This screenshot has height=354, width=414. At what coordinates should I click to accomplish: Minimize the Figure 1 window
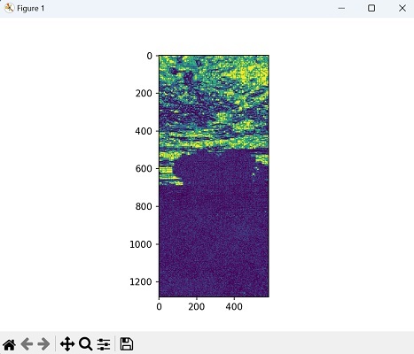(341, 8)
